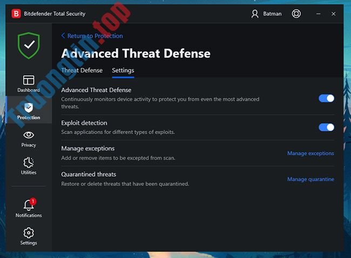Open the Batman user account icon
This screenshot has height=258, width=351.
tap(255, 14)
